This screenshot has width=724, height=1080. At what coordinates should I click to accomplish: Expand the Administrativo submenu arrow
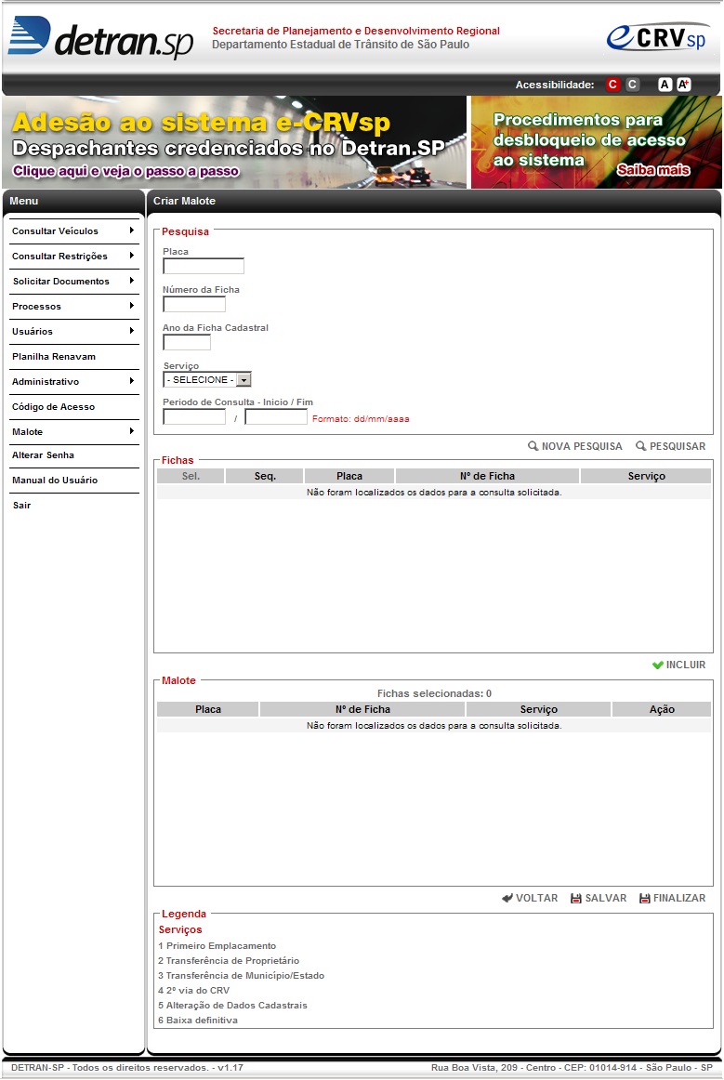pos(132,381)
